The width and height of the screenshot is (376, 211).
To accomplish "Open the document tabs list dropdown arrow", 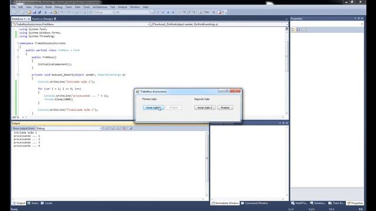I will (x=287, y=19).
